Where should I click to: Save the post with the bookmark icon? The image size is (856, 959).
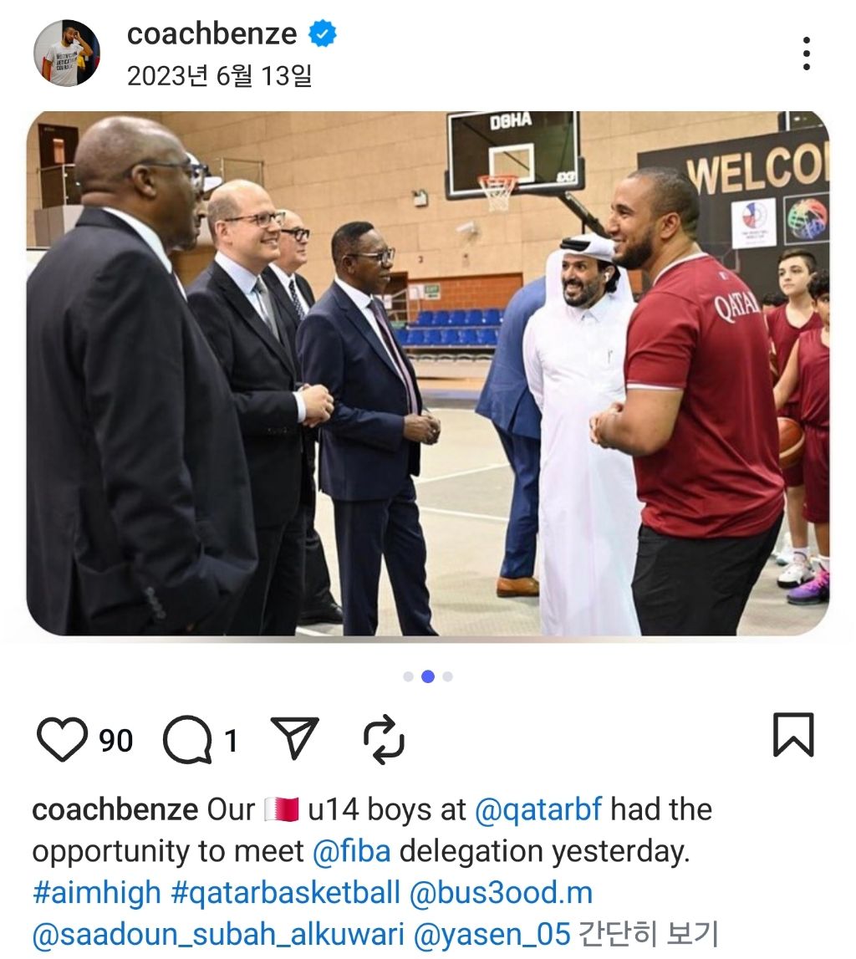[793, 735]
